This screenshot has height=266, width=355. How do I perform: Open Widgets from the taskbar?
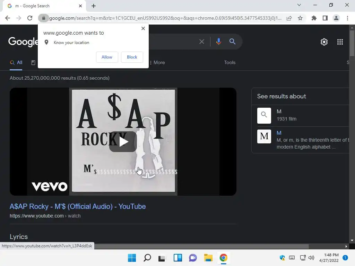[x=178, y=258]
